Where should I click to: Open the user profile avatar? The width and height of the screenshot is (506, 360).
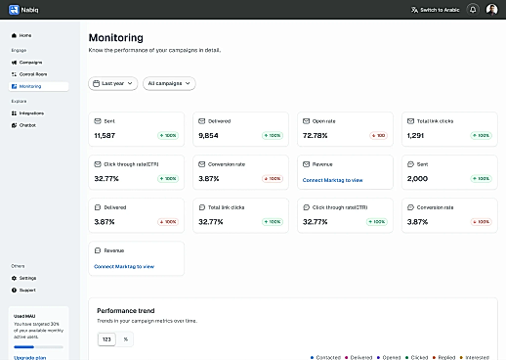pos(491,10)
